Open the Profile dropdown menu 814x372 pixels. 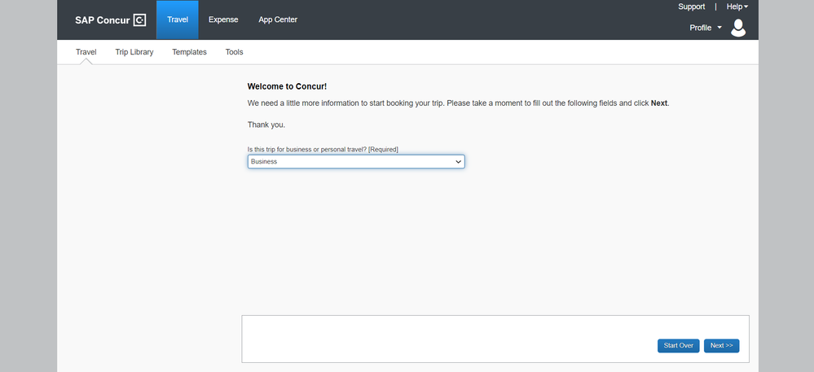[x=706, y=28]
